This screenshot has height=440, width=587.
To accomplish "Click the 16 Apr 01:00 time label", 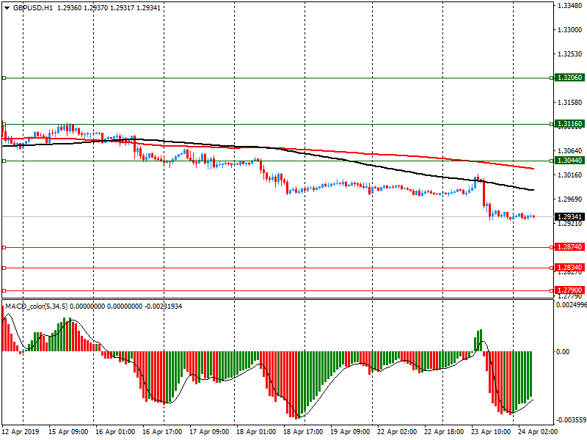I will (115, 432).
